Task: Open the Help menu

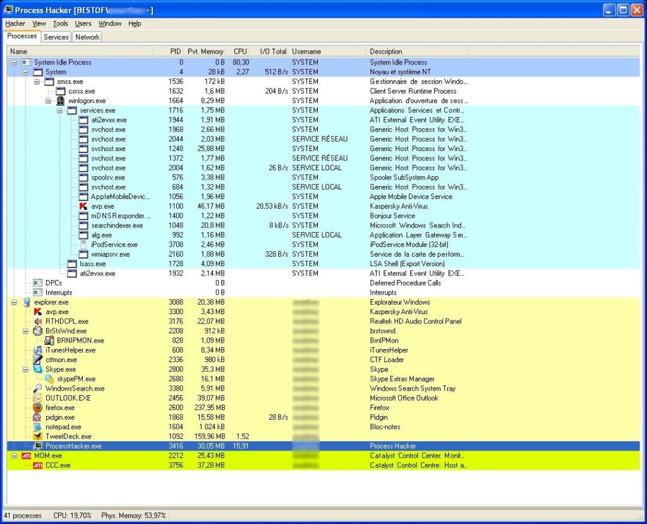Action: [x=135, y=23]
